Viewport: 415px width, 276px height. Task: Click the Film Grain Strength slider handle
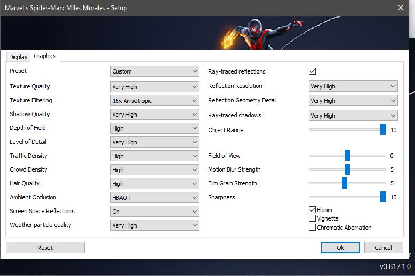[345, 183]
